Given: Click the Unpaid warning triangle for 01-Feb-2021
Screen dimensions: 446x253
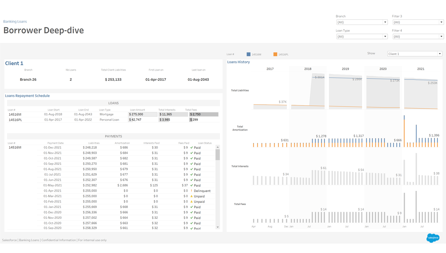Looking at the screenshot, I should click(191, 202).
